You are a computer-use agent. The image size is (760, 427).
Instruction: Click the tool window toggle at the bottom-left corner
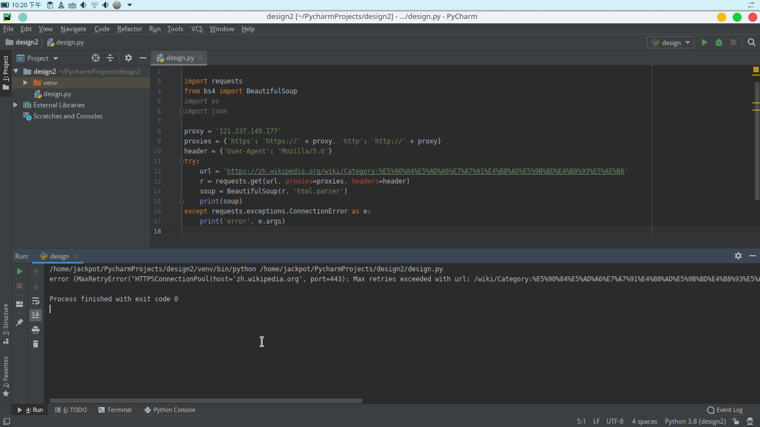point(6,422)
